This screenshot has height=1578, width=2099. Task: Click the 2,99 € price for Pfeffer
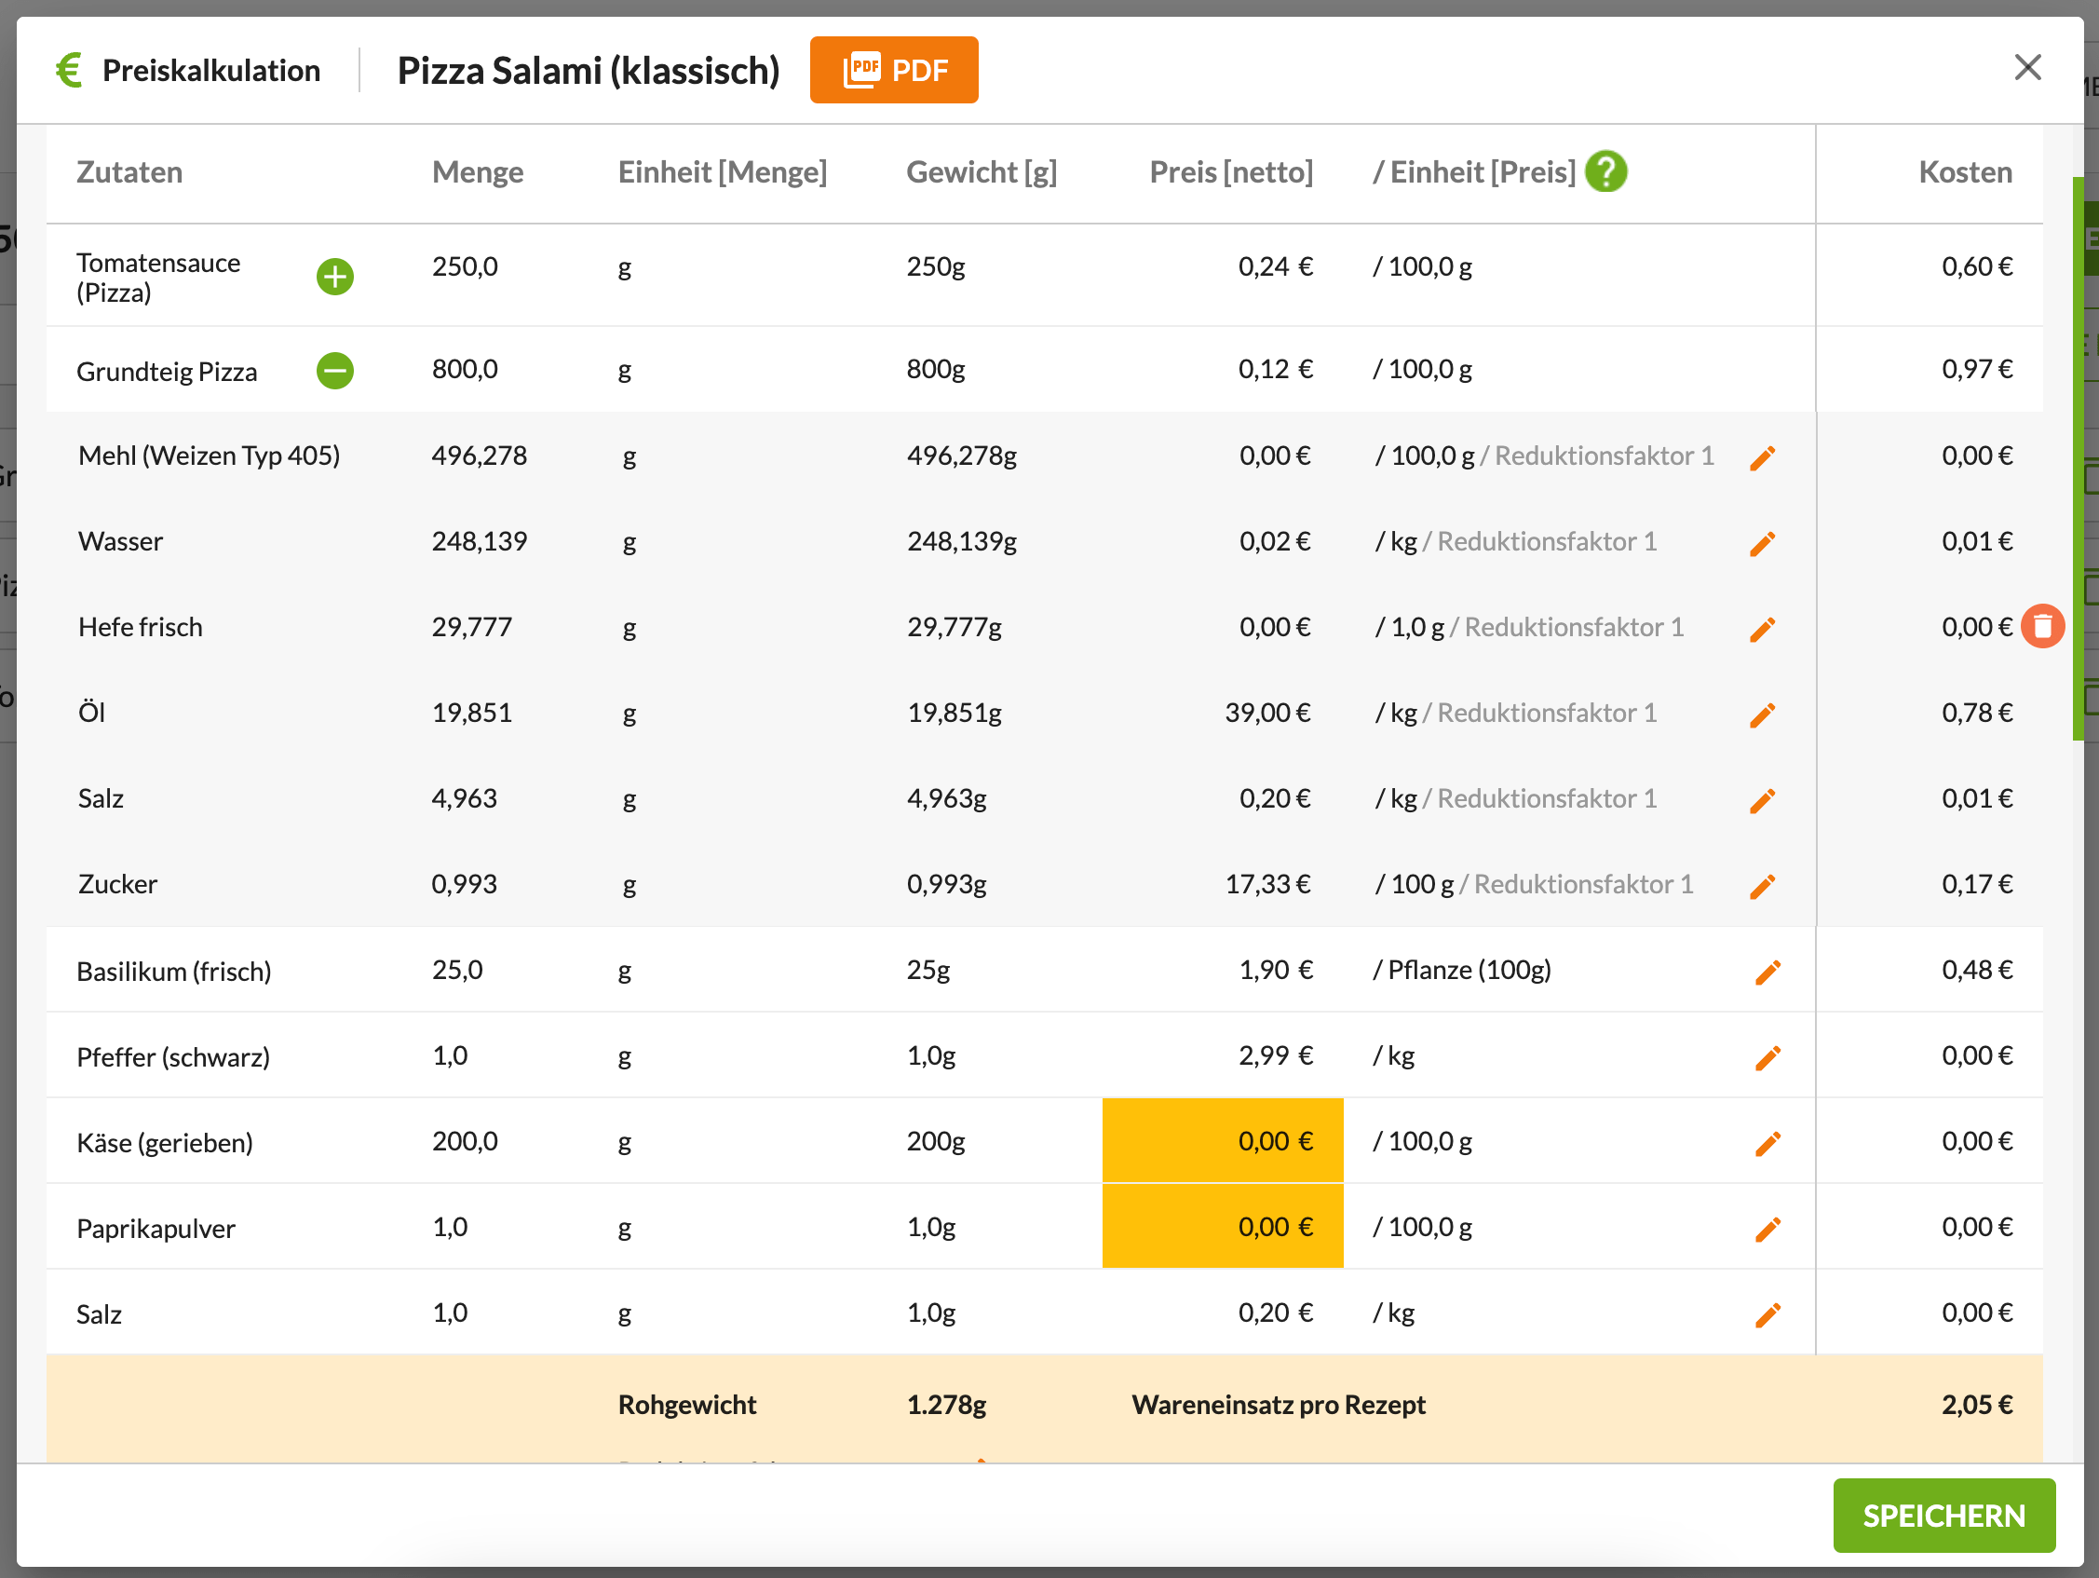pyautogui.click(x=1276, y=1054)
